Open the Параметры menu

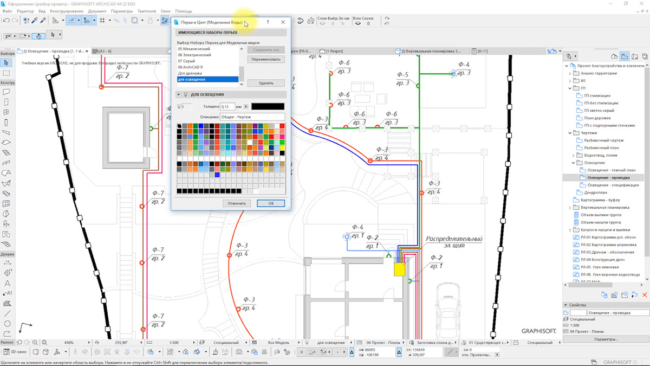pos(121,11)
